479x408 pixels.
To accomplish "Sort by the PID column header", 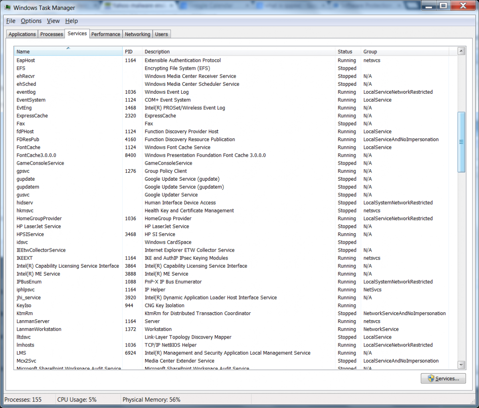I will click(132, 51).
